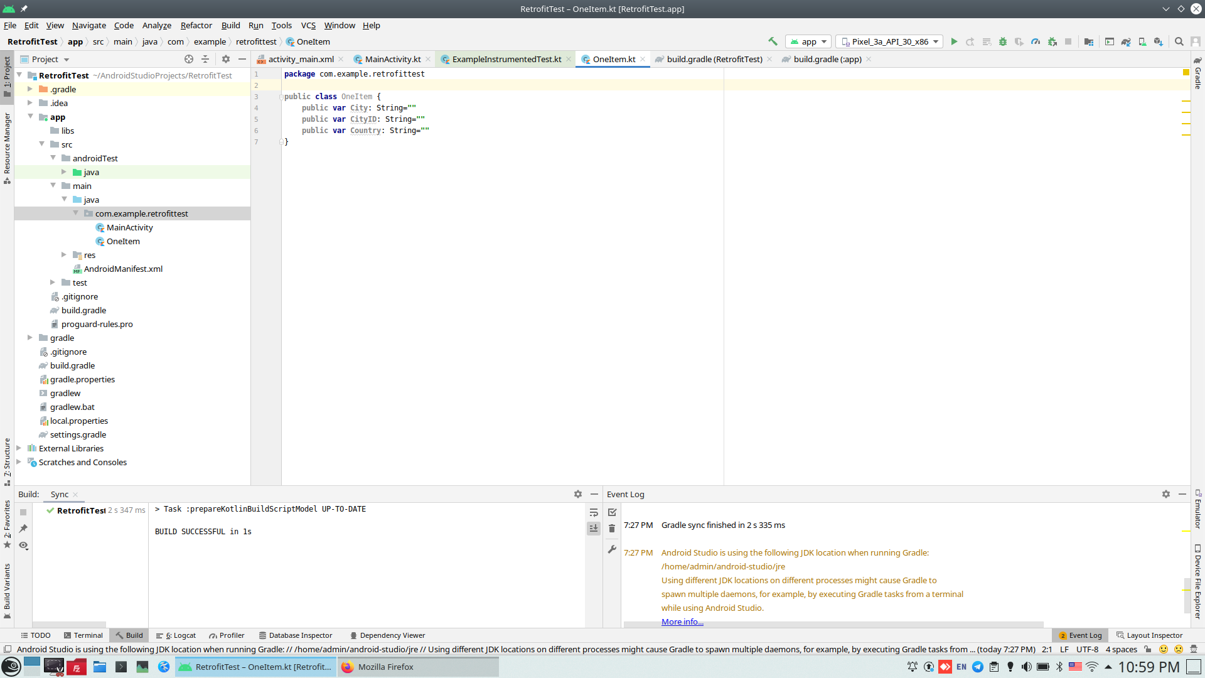Open the Profiler gauge icon in toolbar
1205x678 pixels.
click(1036, 41)
